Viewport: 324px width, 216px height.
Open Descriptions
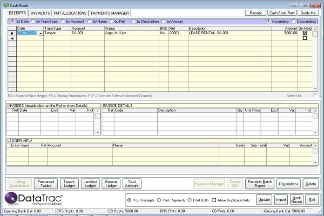pos(288,184)
